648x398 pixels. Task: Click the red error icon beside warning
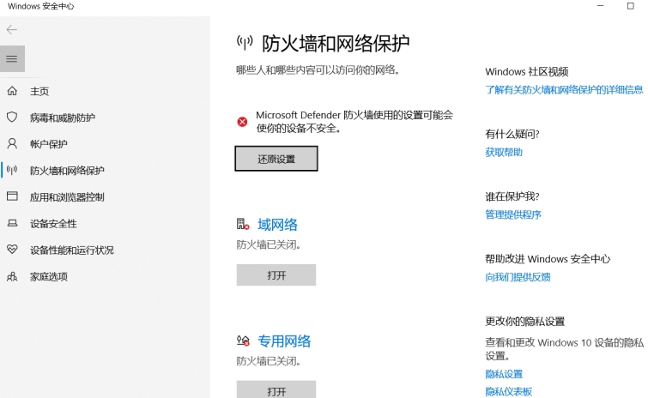242,122
